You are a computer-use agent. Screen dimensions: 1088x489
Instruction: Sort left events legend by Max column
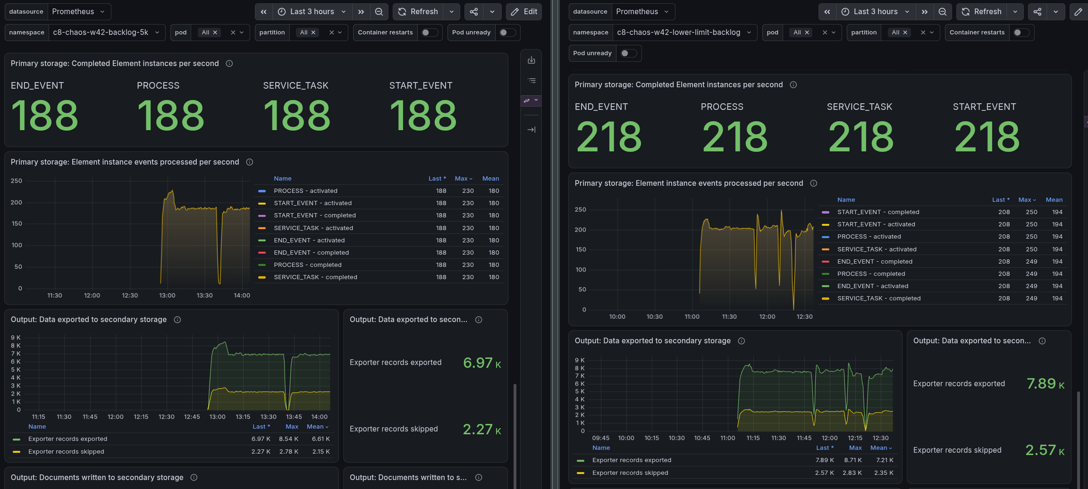click(463, 179)
